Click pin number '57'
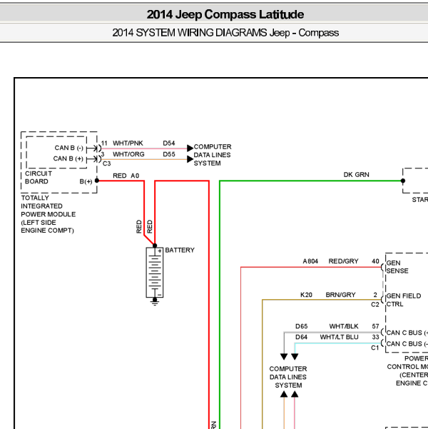428x429 pixels. [375, 326]
